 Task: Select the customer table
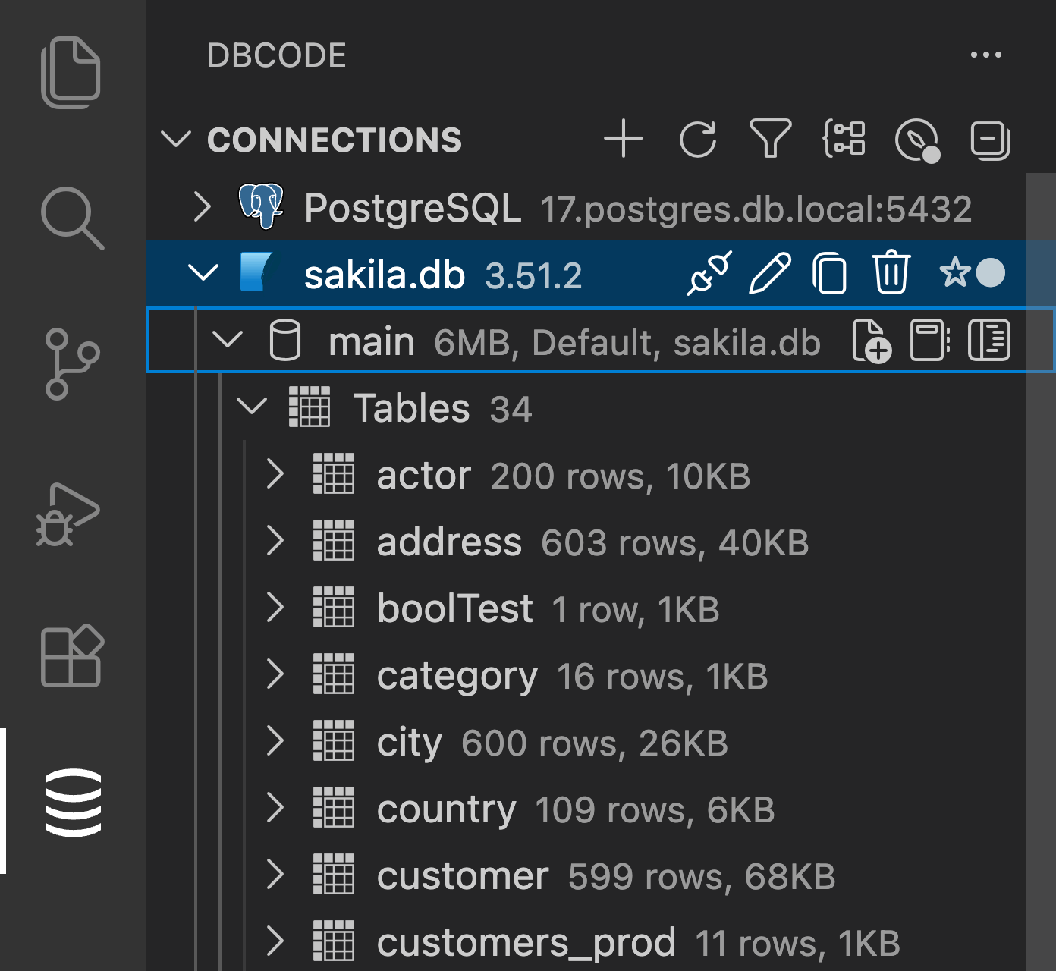(x=462, y=876)
